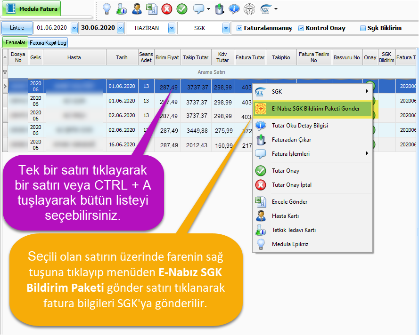The height and width of the screenshot is (335, 419).
Task: Open patient card toolbar icon
Action: point(137,9)
